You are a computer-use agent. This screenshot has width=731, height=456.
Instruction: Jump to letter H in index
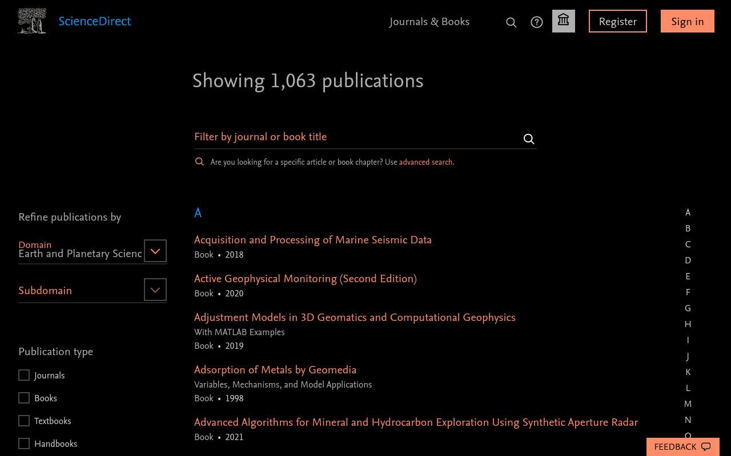[688, 324]
